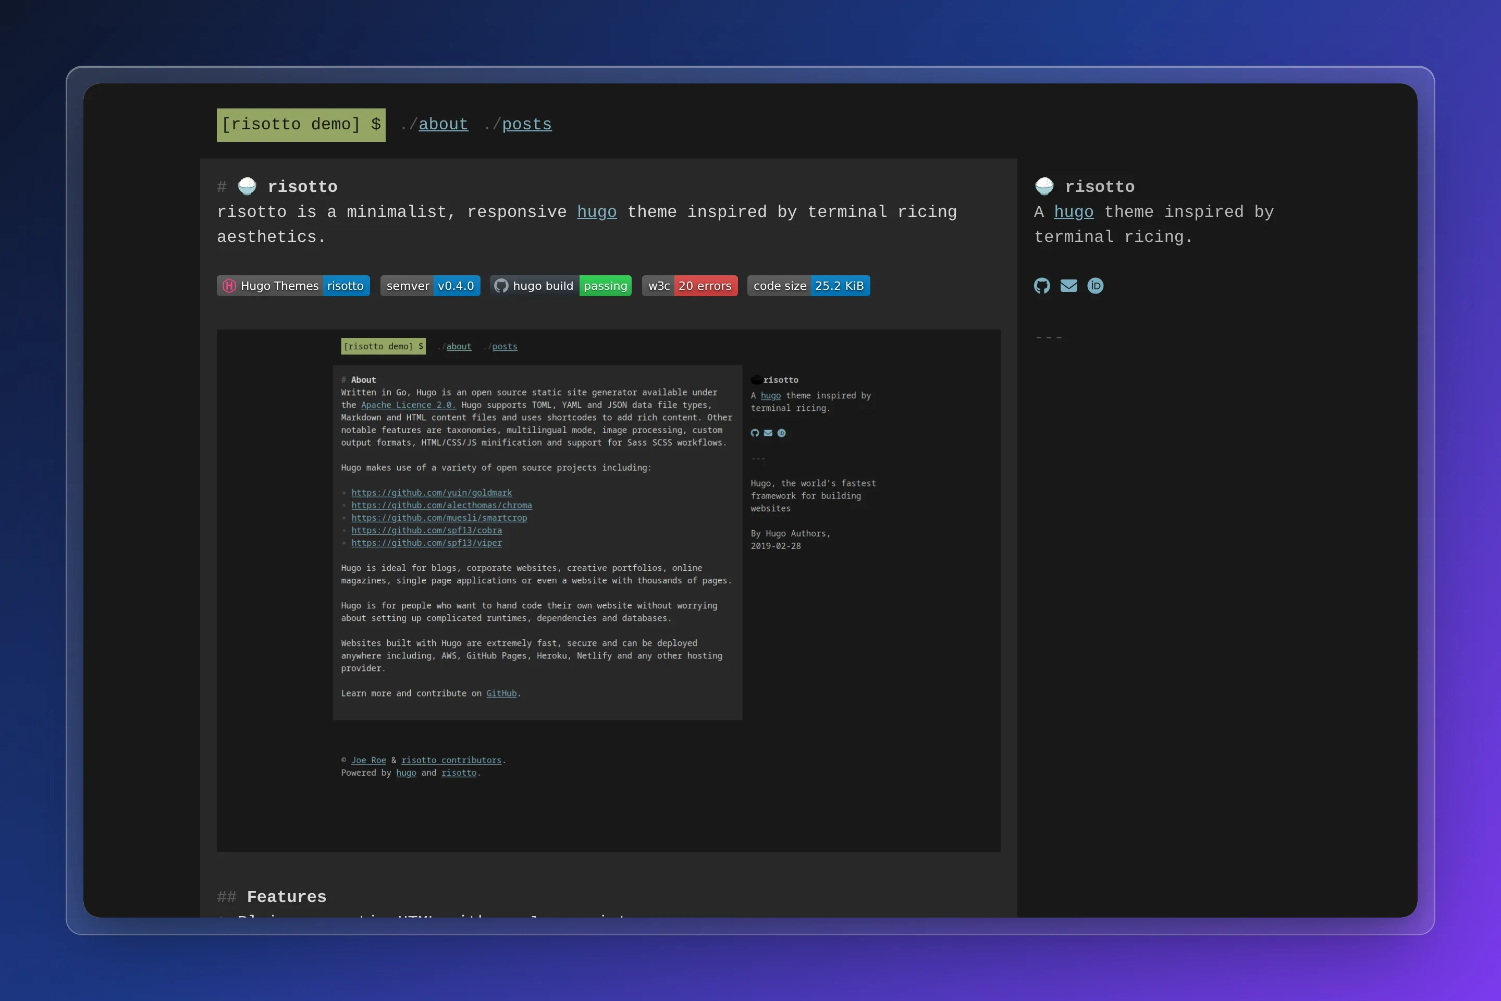Open the ./about navigation link
Screen dimensions: 1501x1001
tap(443, 125)
